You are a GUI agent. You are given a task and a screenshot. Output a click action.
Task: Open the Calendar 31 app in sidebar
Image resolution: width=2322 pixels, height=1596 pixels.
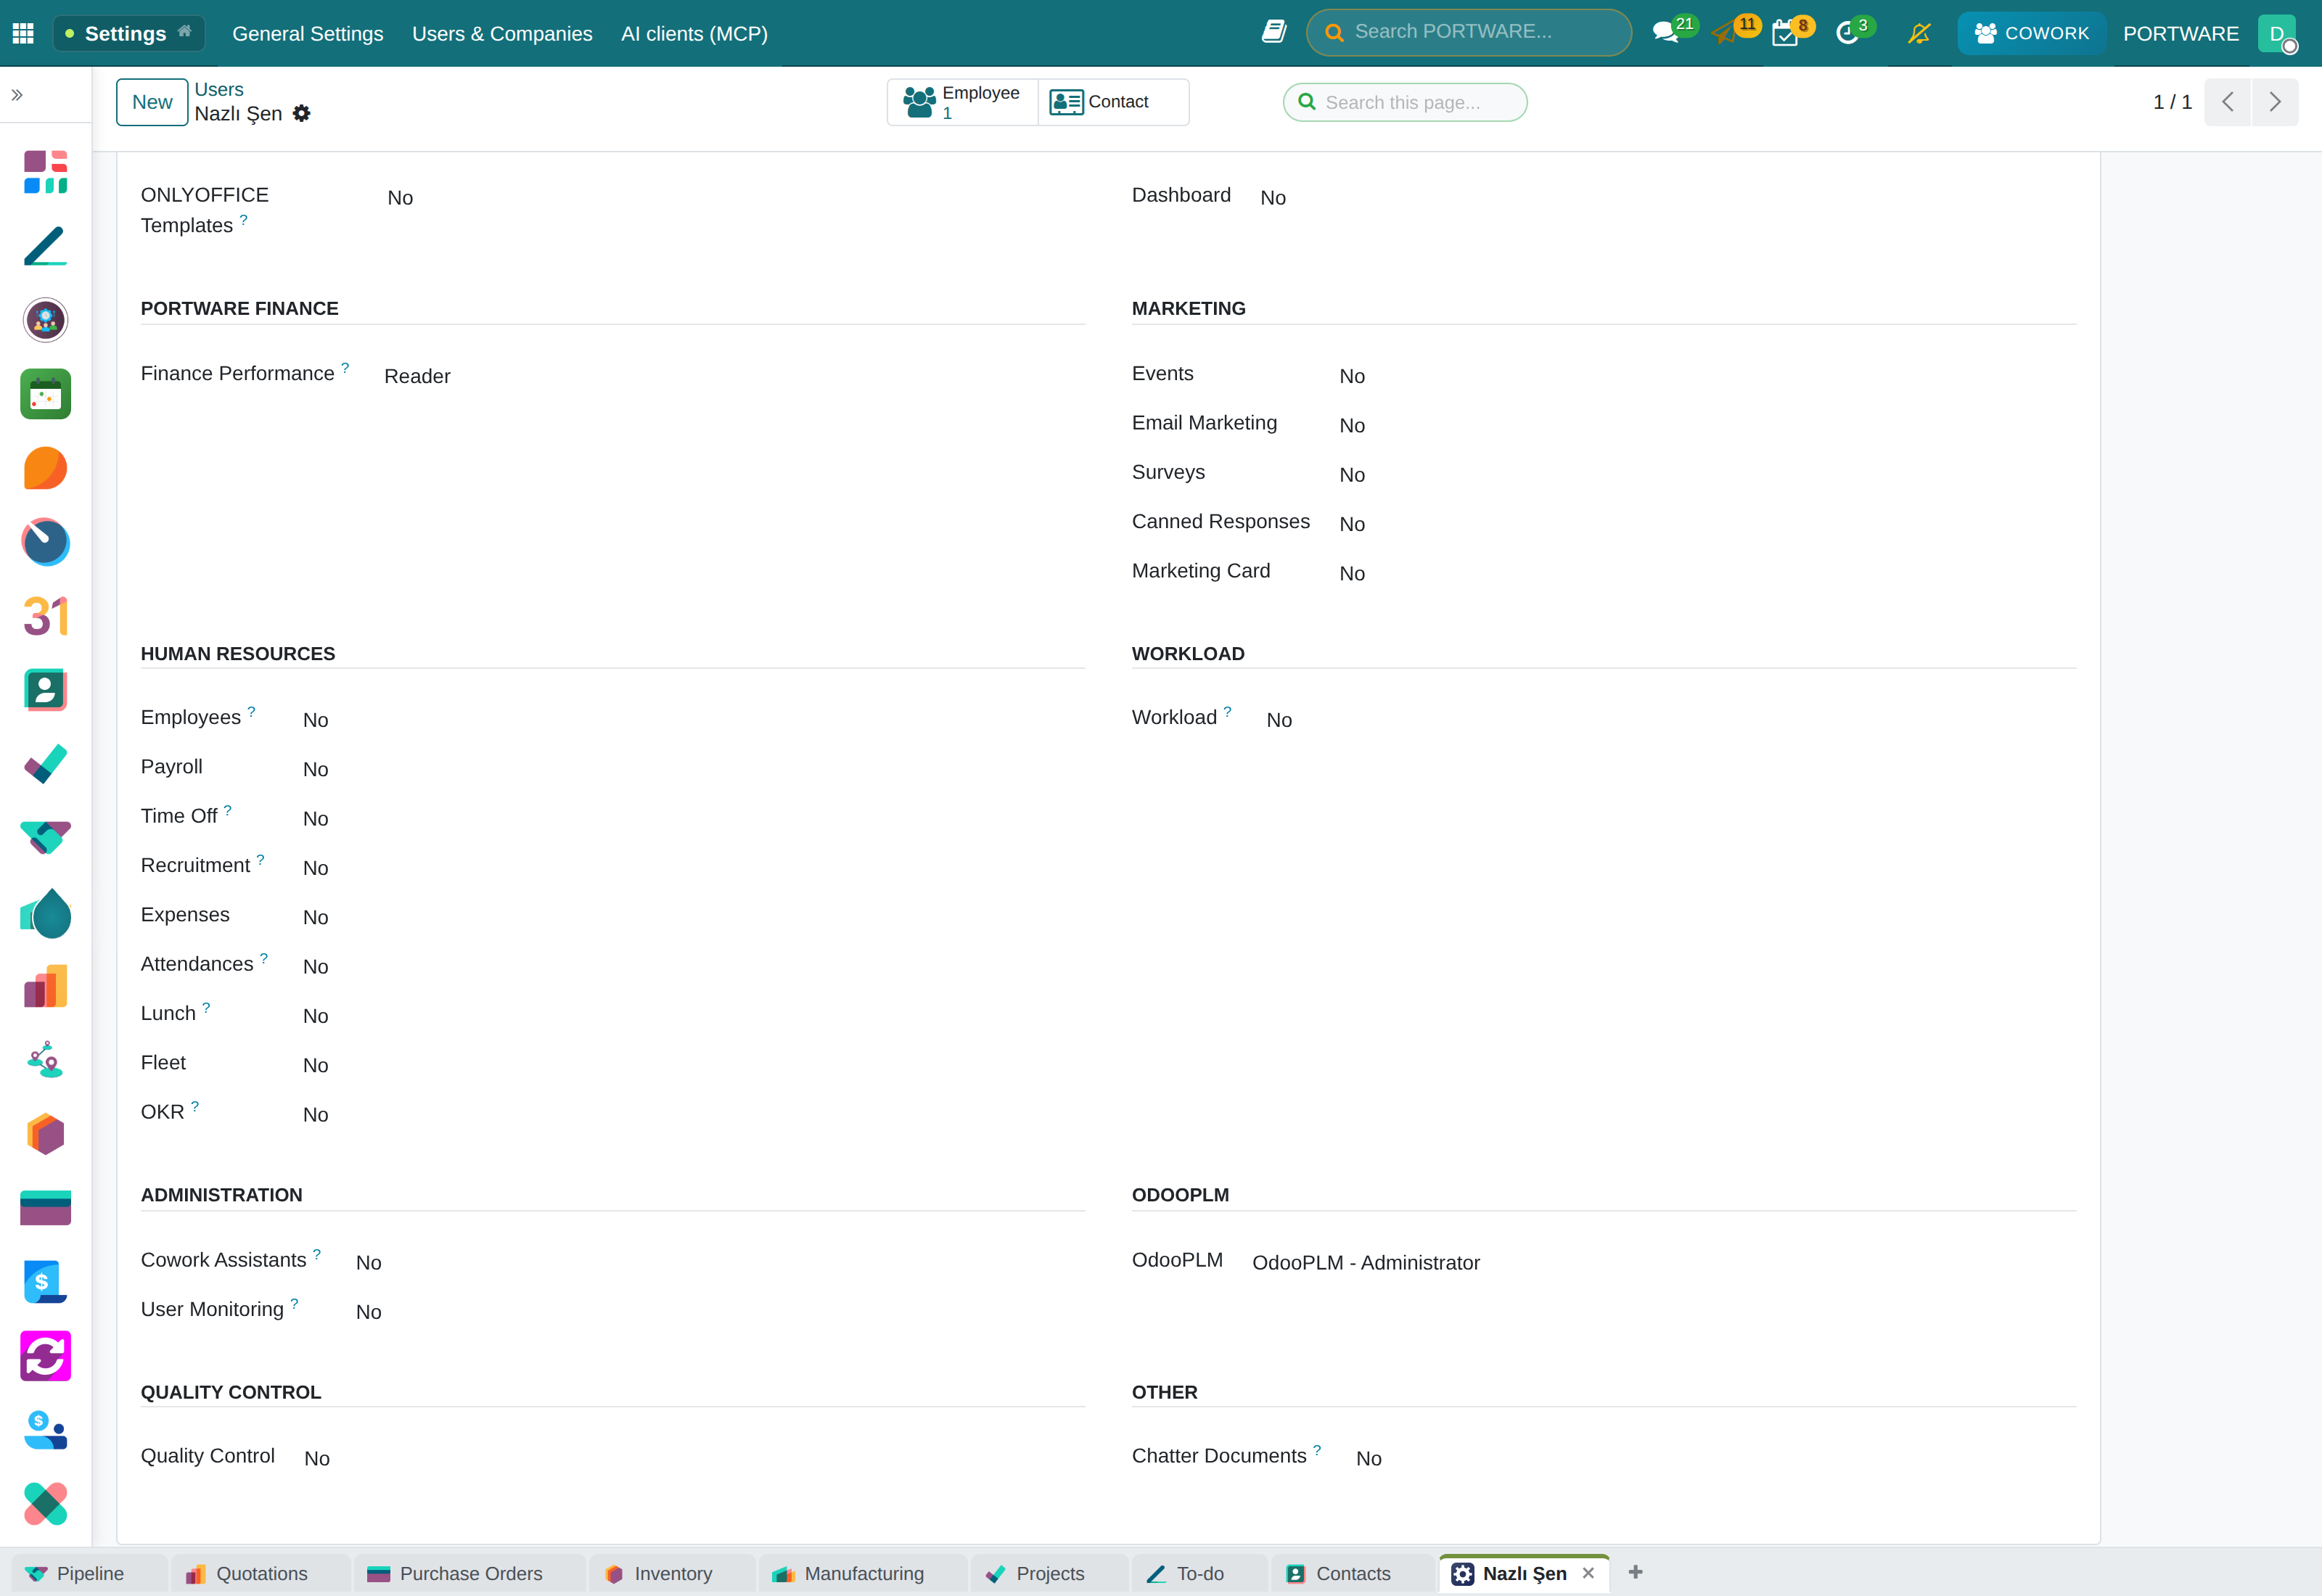pos(45,616)
